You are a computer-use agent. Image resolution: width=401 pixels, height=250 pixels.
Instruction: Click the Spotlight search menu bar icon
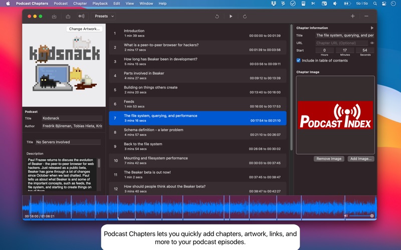coord(375,3)
